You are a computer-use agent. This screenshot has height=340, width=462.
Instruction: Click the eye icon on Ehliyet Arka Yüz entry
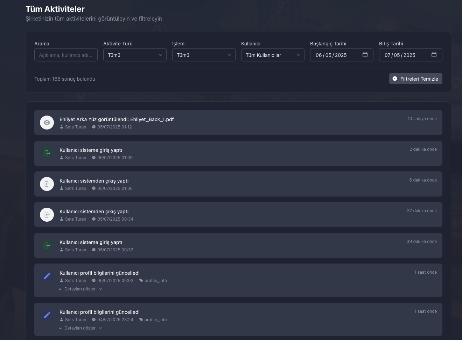click(x=47, y=123)
